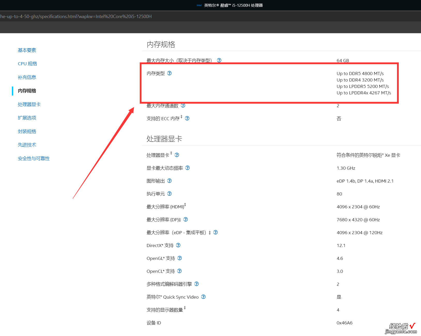The width and height of the screenshot is (421, 336).
Task: Open help icon for 最大分辨率 (DP)
Action: pyautogui.click(x=186, y=219)
